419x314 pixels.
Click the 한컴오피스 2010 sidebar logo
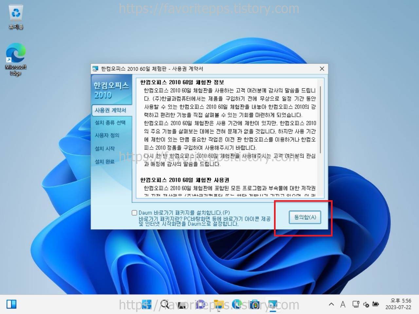(111, 90)
